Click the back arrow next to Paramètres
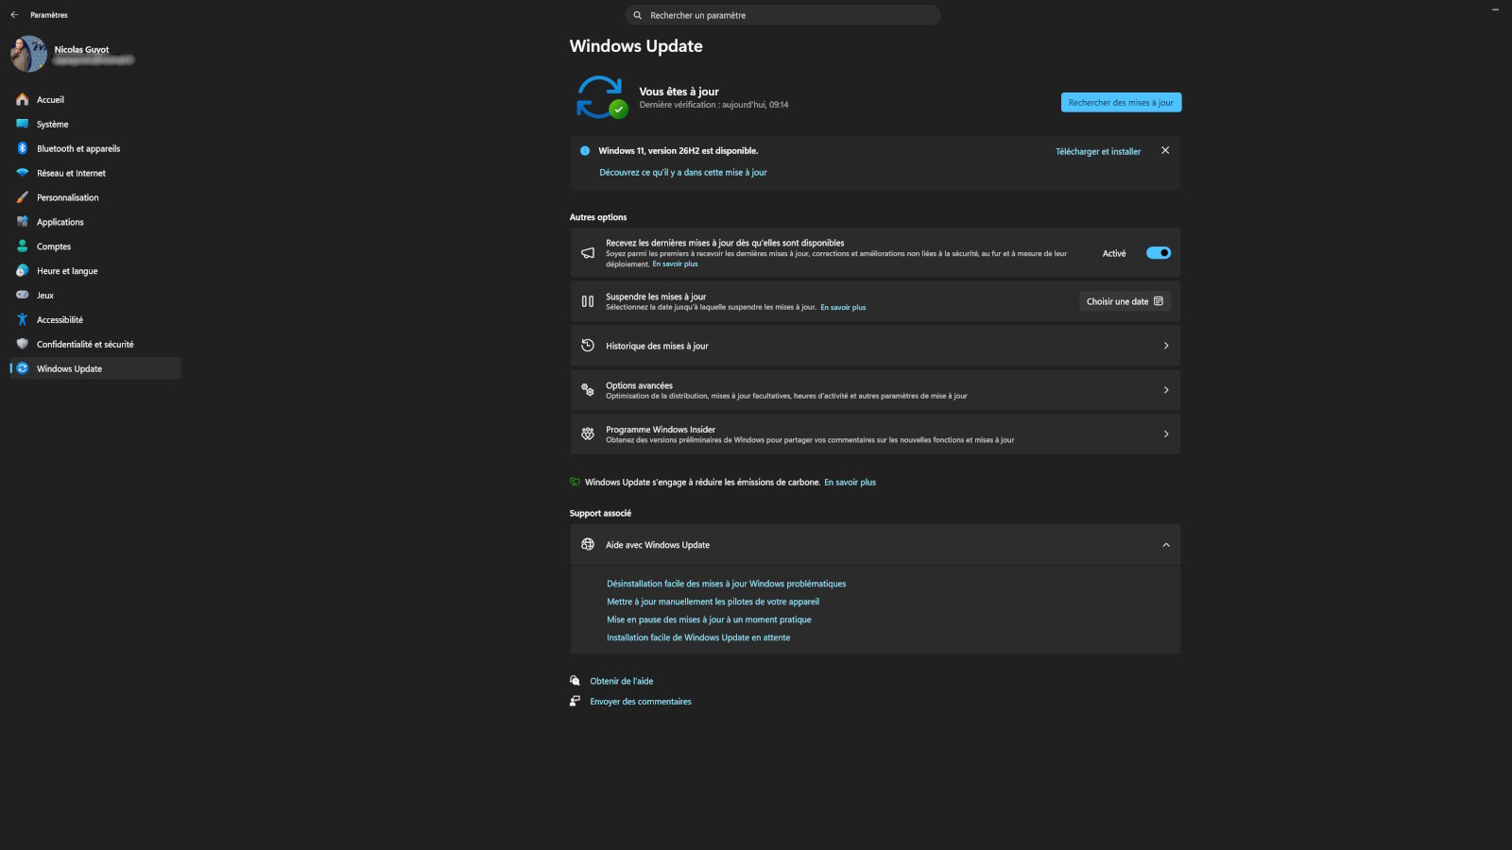This screenshot has height=850, width=1512. (14, 15)
